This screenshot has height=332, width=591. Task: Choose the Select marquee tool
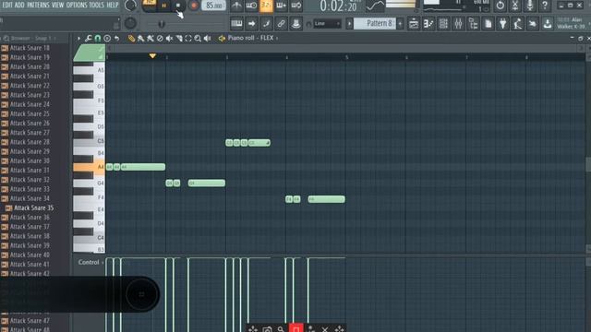pyautogui.click(x=188, y=38)
